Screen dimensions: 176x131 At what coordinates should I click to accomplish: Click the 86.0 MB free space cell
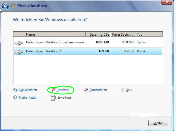[128, 42]
